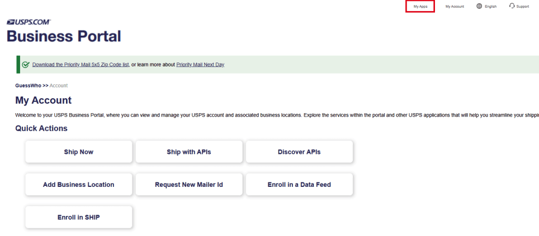
Task: Download the Priority Mail 5x5 Zip Code list
Action: (81, 65)
